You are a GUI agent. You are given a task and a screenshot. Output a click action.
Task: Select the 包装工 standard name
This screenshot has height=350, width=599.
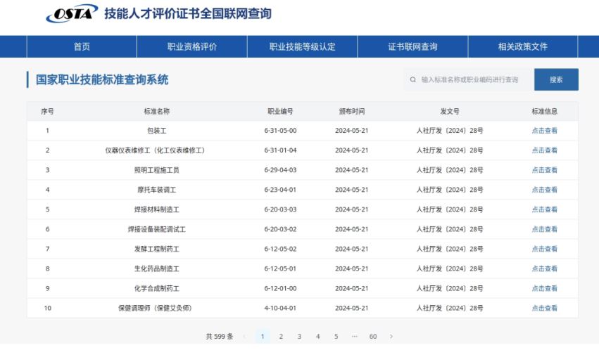pyautogui.click(x=157, y=131)
